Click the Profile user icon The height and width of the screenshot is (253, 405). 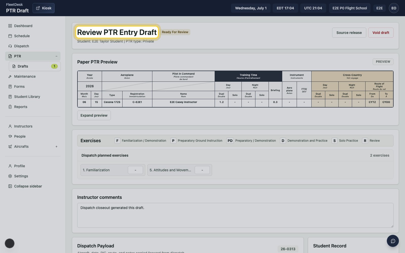(10, 166)
